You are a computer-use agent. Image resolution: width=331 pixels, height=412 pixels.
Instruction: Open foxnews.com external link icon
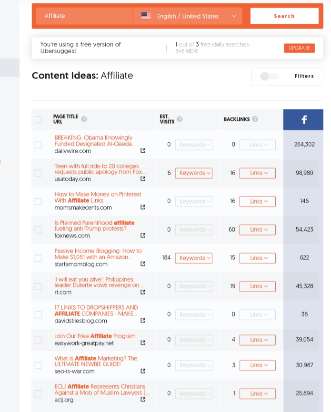pyautogui.click(x=143, y=235)
